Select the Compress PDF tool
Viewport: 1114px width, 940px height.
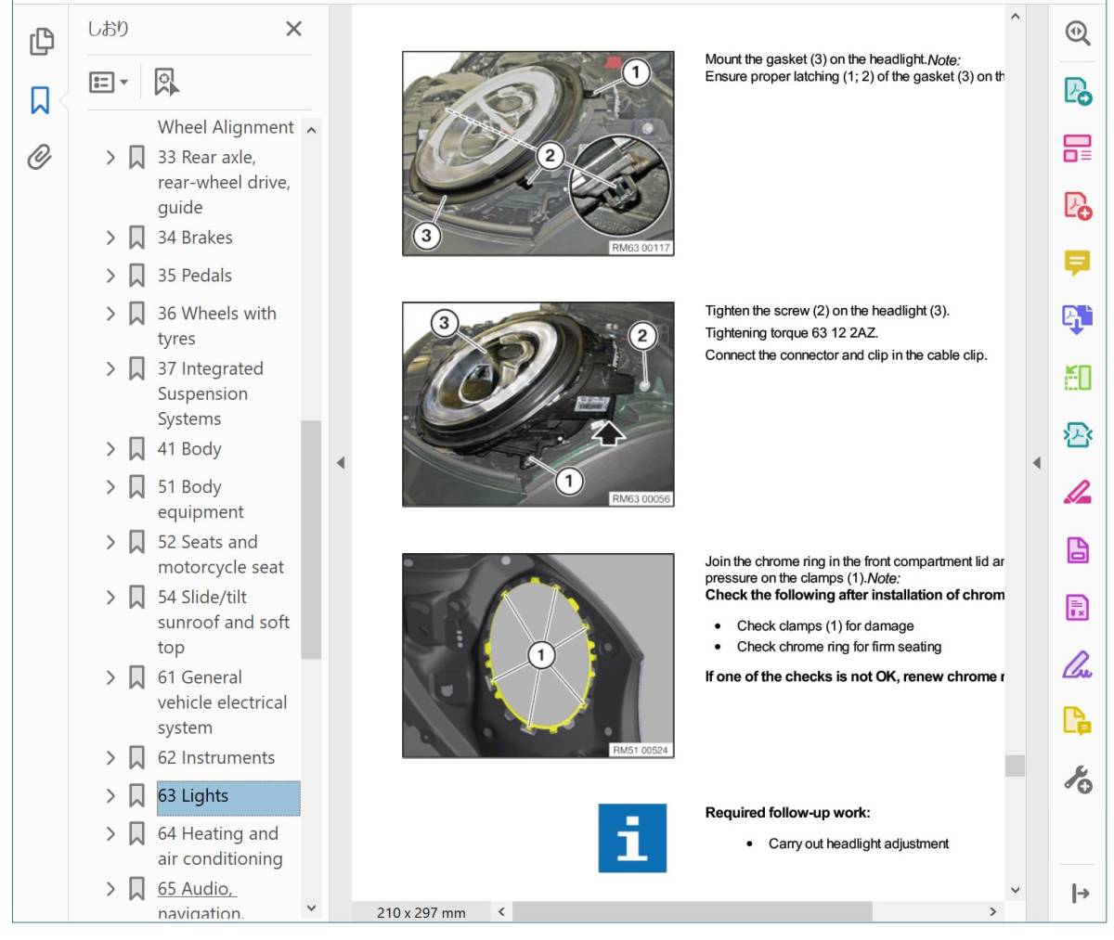[1077, 434]
